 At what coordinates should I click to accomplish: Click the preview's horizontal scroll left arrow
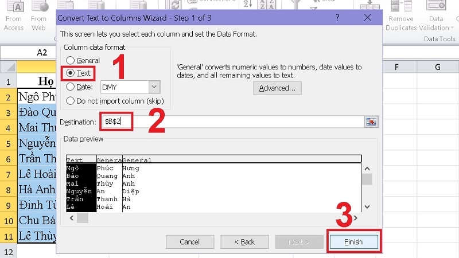pos(71,218)
